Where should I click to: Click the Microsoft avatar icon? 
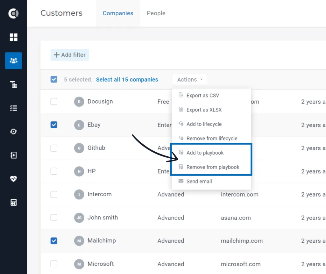tap(79, 264)
